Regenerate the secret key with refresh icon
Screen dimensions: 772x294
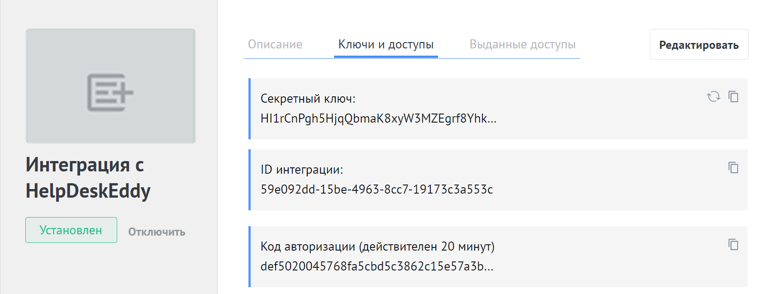tap(713, 96)
